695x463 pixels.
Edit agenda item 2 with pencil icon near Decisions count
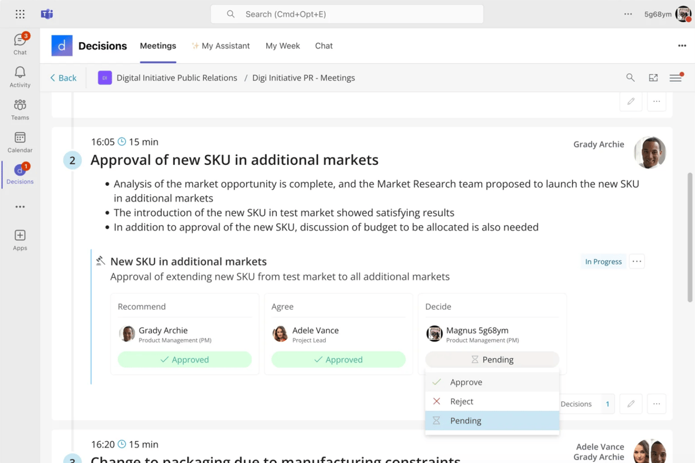tap(631, 403)
